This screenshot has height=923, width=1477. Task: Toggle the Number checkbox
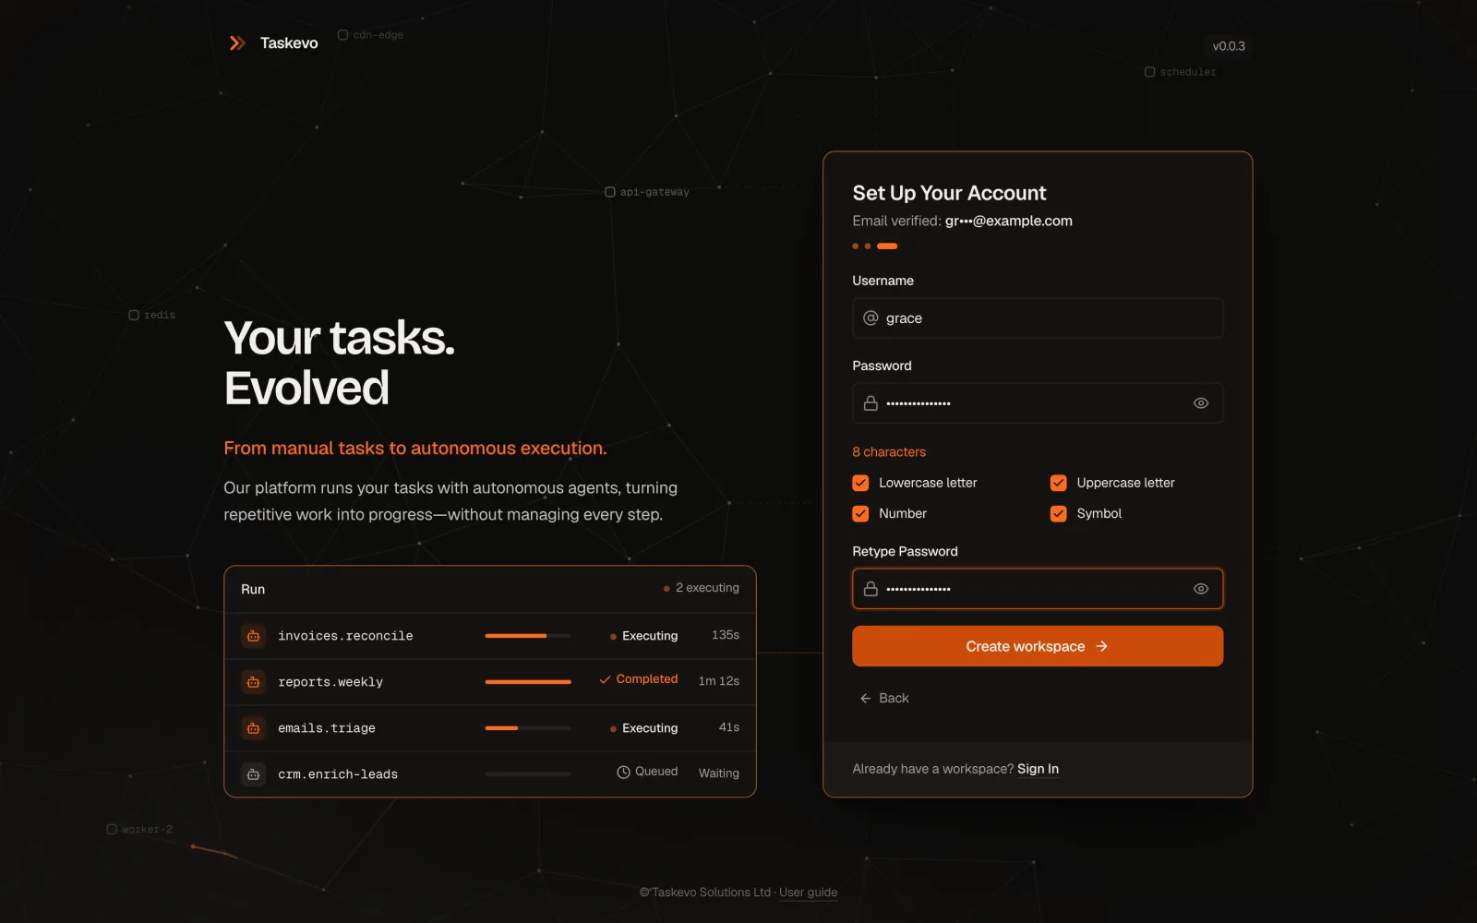point(860,513)
